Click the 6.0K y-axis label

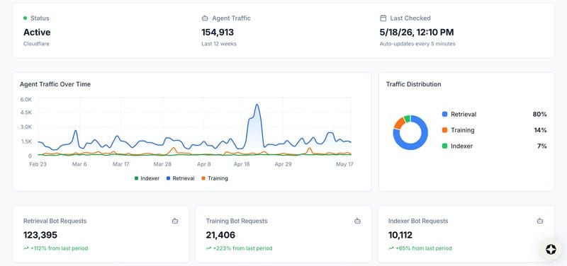pos(26,99)
